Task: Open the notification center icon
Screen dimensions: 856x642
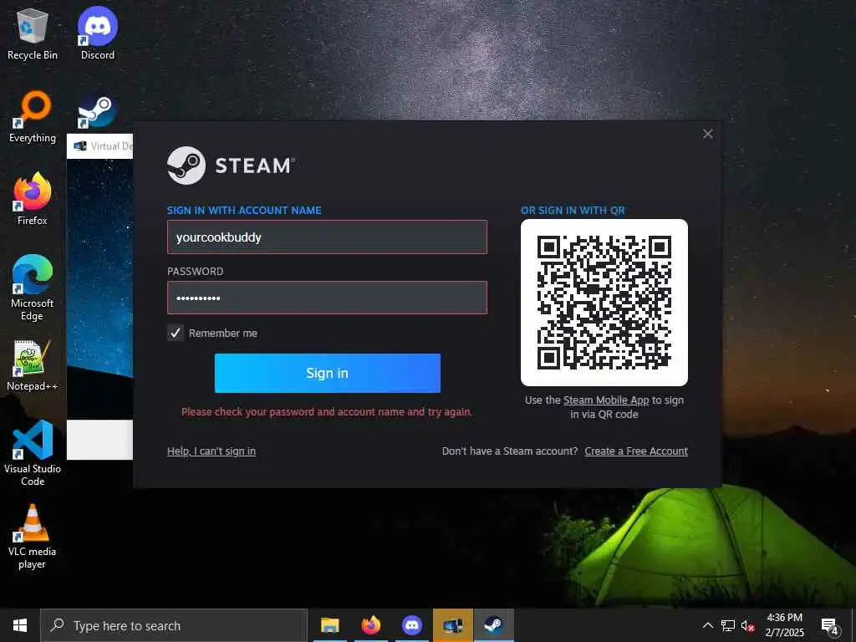Action: tap(830, 626)
